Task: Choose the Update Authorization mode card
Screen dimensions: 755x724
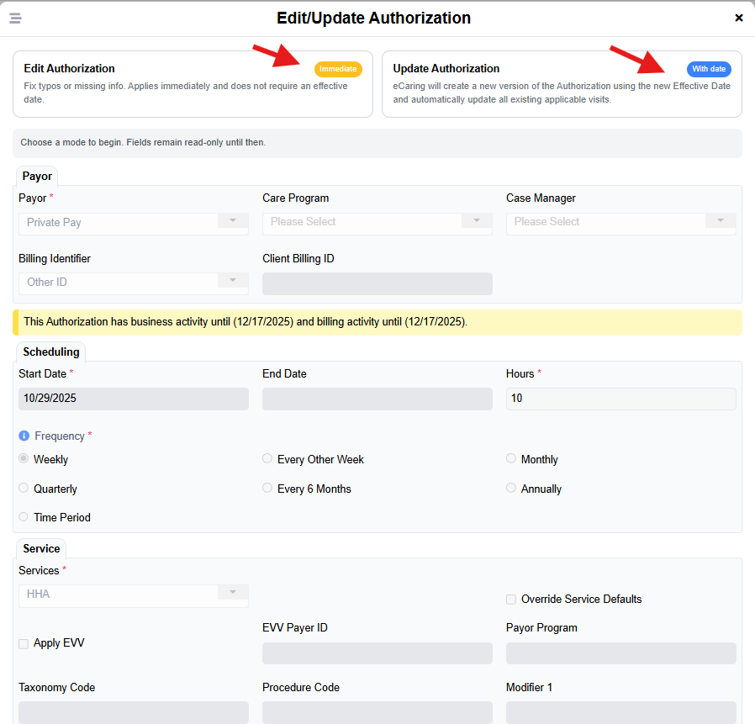Action: 562,84
